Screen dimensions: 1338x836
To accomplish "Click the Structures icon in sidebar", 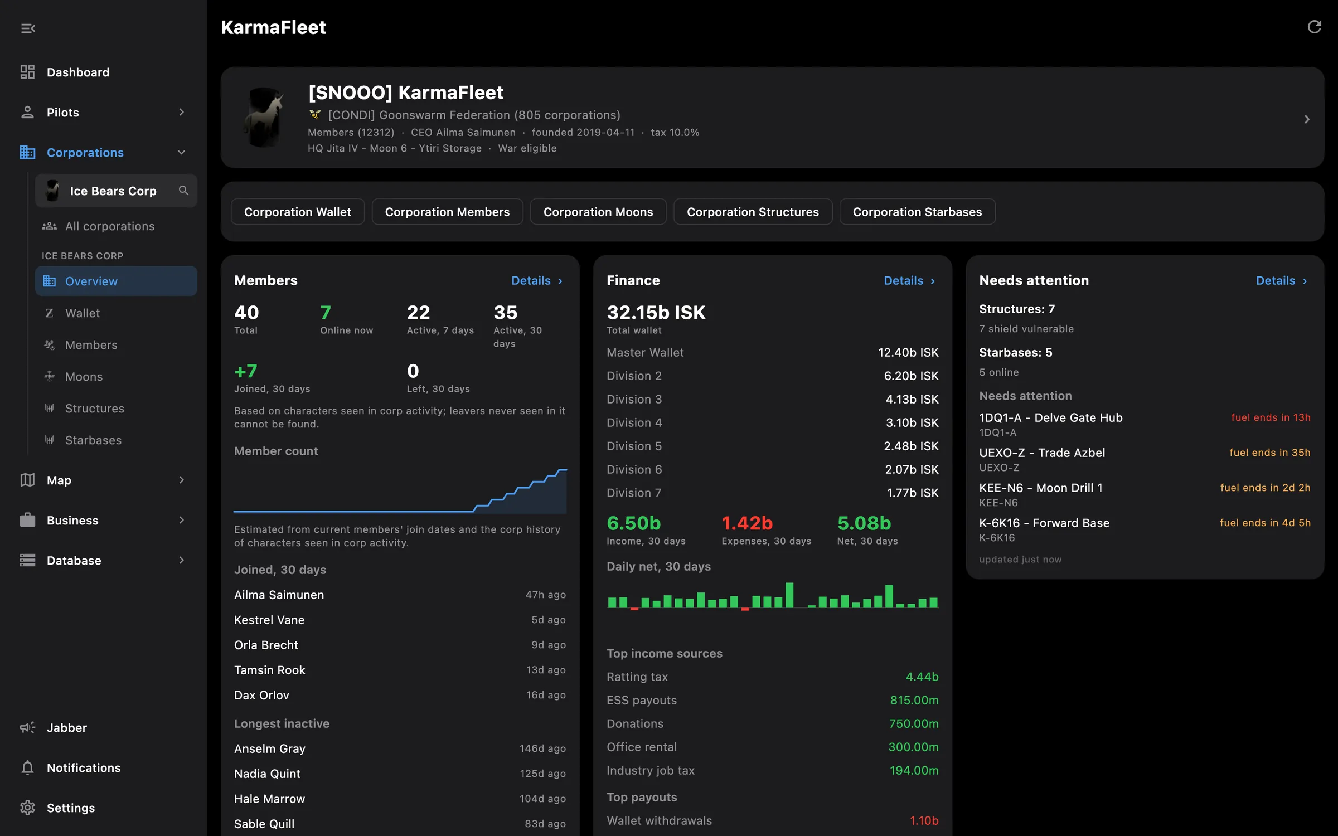I will pyautogui.click(x=50, y=408).
